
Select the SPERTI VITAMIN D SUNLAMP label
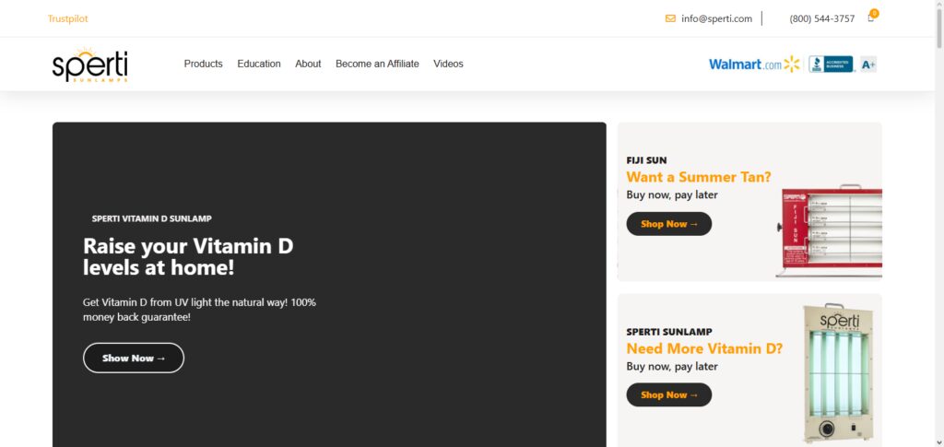tap(152, 219)
